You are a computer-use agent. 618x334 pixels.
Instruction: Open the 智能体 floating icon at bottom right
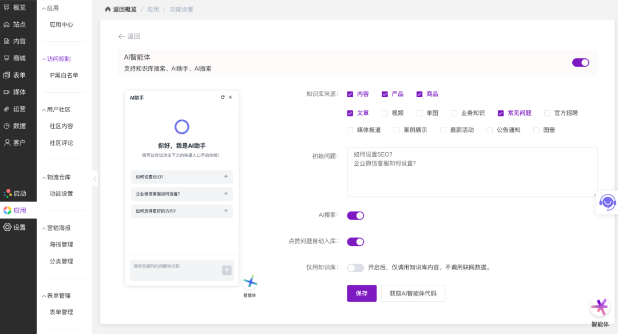(x=600, y=308)
